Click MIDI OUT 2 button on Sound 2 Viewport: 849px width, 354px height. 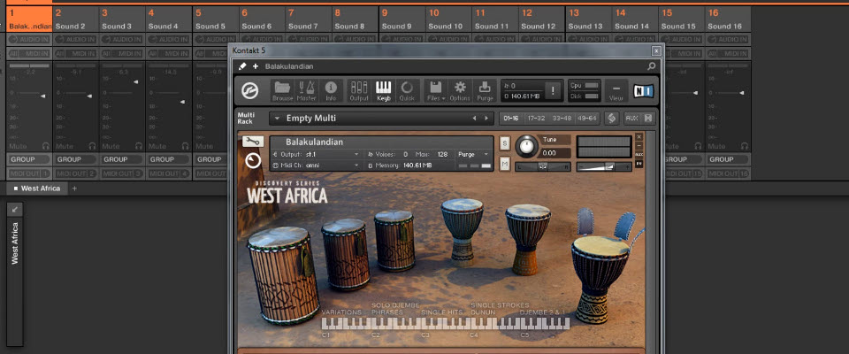(x=75, y=173)
